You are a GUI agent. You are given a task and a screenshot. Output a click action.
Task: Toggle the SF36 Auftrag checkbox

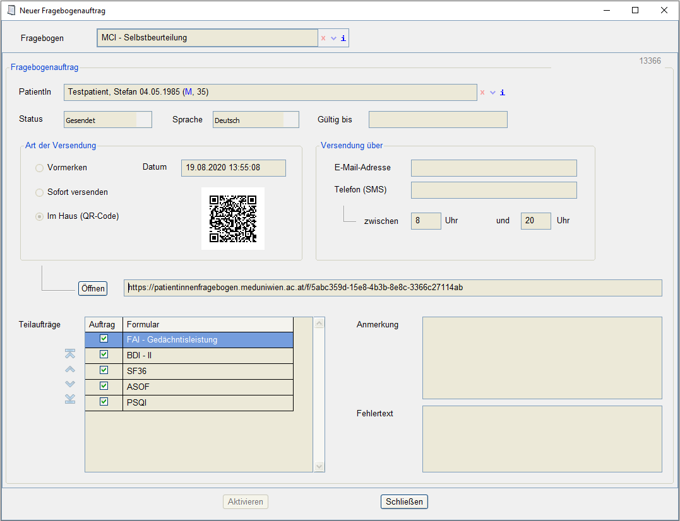104,370
